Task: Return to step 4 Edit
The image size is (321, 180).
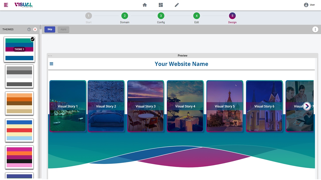Action: (x=197, y=18)
